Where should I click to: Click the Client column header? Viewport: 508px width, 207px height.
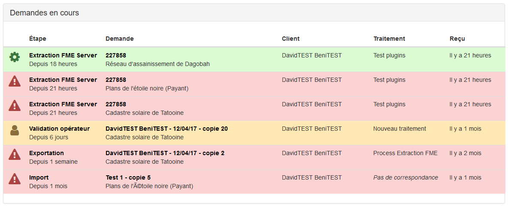tap(290, 39)
